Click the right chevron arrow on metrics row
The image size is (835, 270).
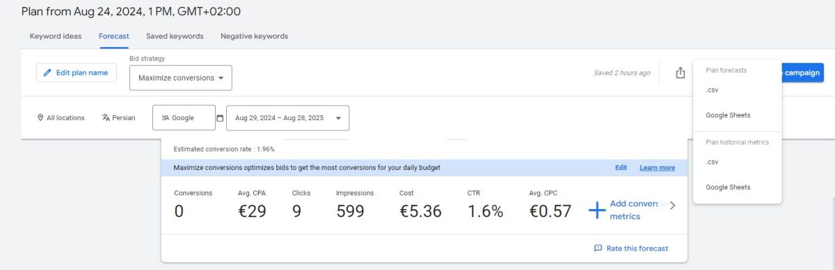click(x=672, y=205)
